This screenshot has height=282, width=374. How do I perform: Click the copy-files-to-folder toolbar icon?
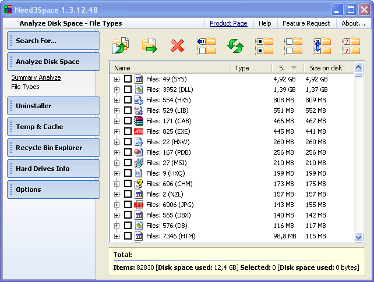pyautogui.click(x=121, y=46)
